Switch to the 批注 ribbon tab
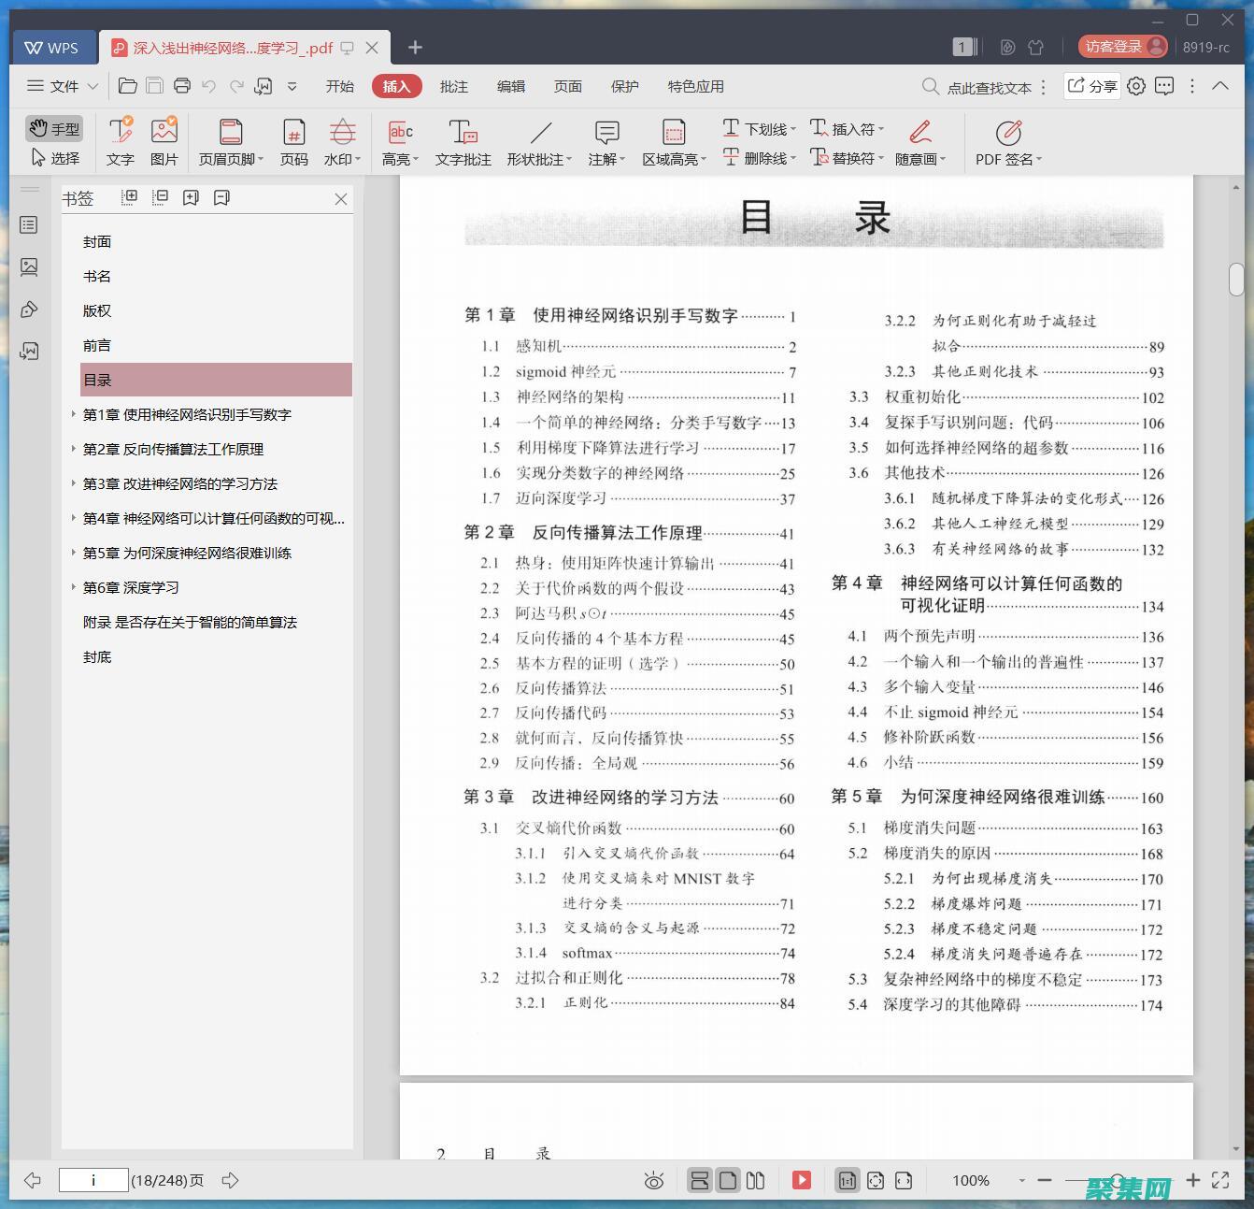Screen dimensions: 1254x1209 (x=454, y=86)
